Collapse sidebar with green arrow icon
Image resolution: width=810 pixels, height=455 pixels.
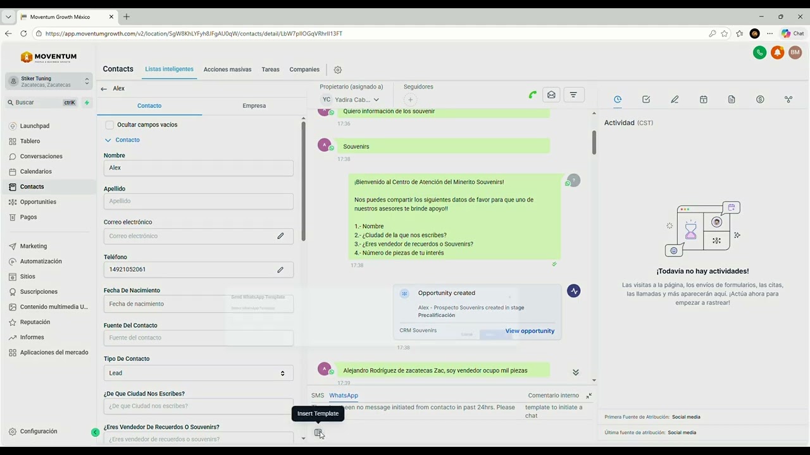tap(95, 432)
